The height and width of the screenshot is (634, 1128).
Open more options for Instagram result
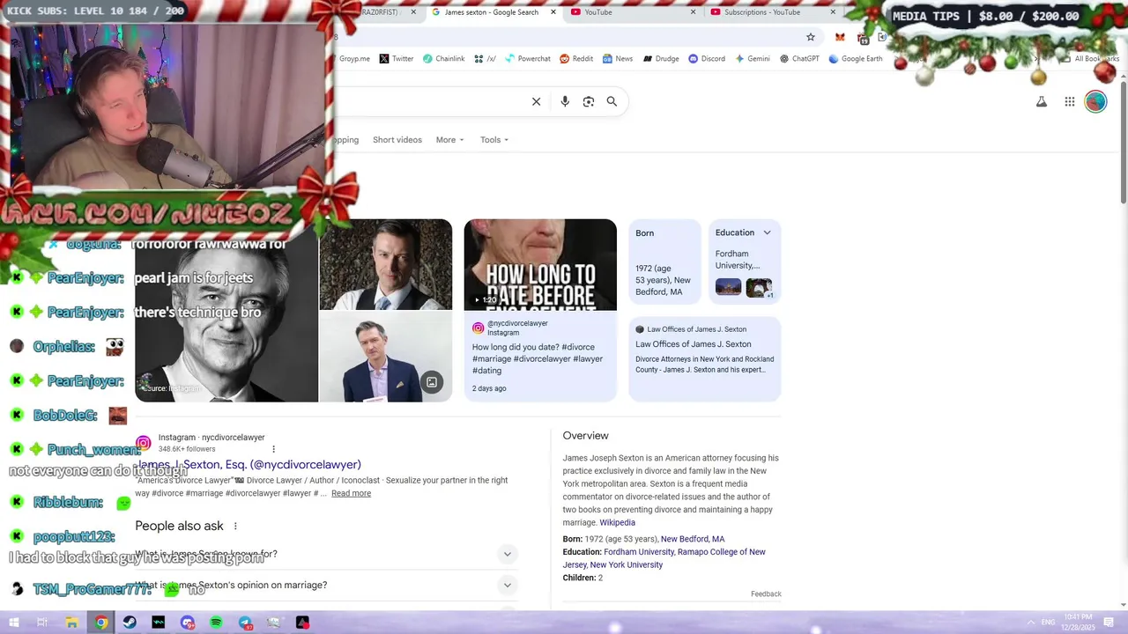[273, 449]
